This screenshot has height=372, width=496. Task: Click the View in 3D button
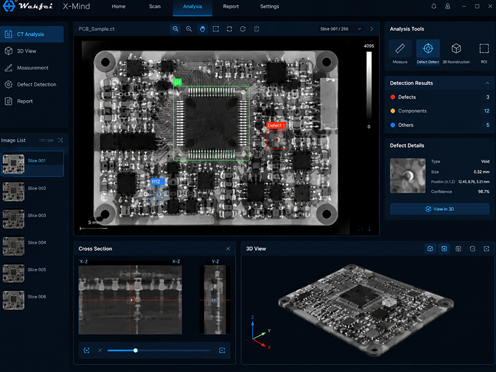click(x=440, y=209)
